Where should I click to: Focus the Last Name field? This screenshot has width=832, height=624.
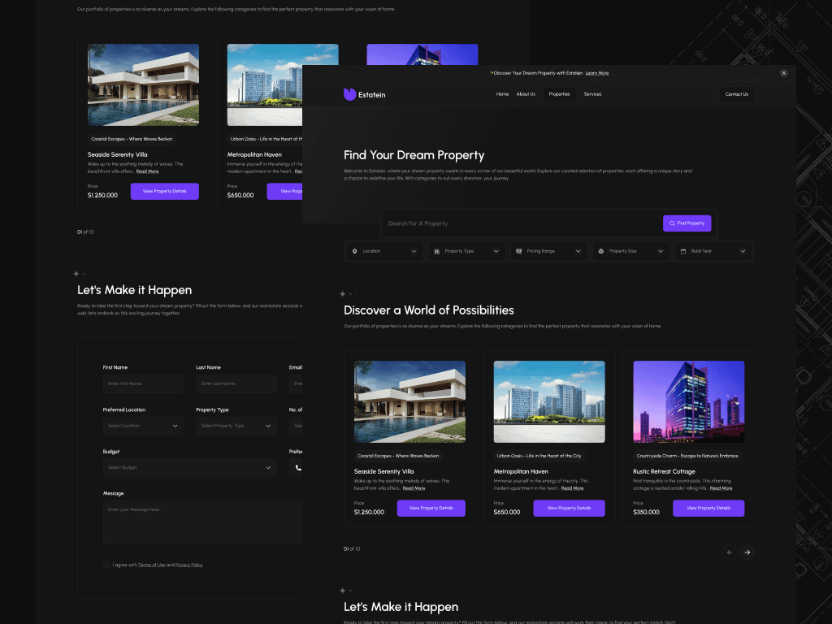236,383
